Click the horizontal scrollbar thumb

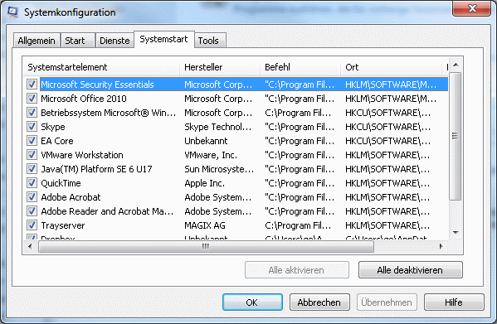[206, 246]
